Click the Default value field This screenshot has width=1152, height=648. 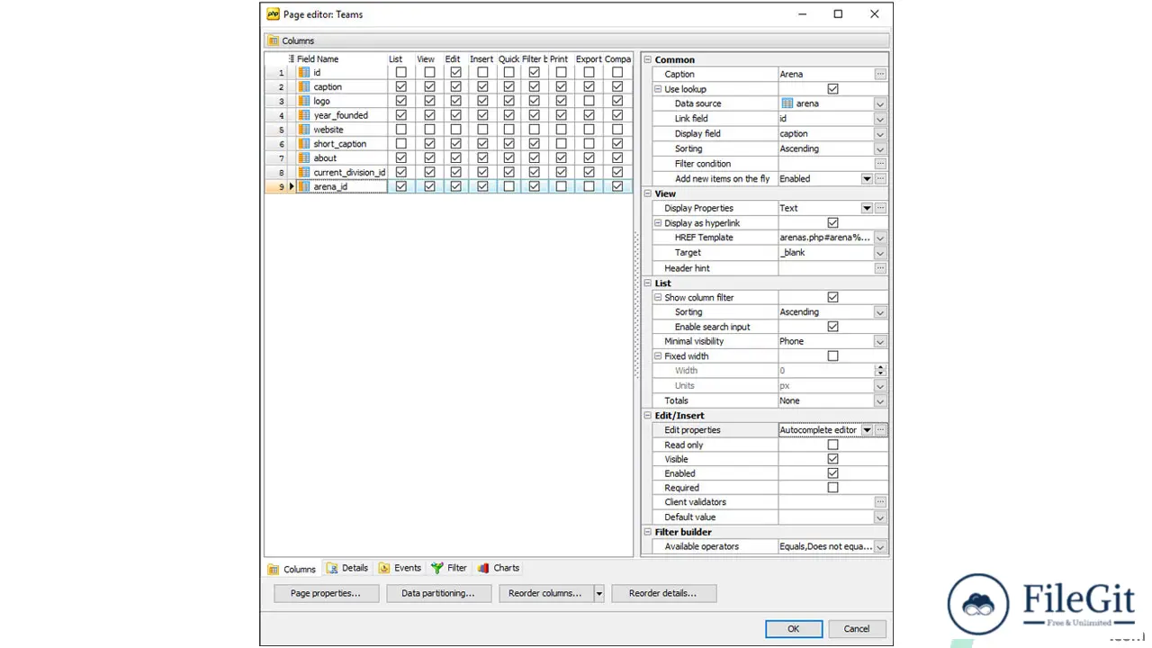(825, 517)
